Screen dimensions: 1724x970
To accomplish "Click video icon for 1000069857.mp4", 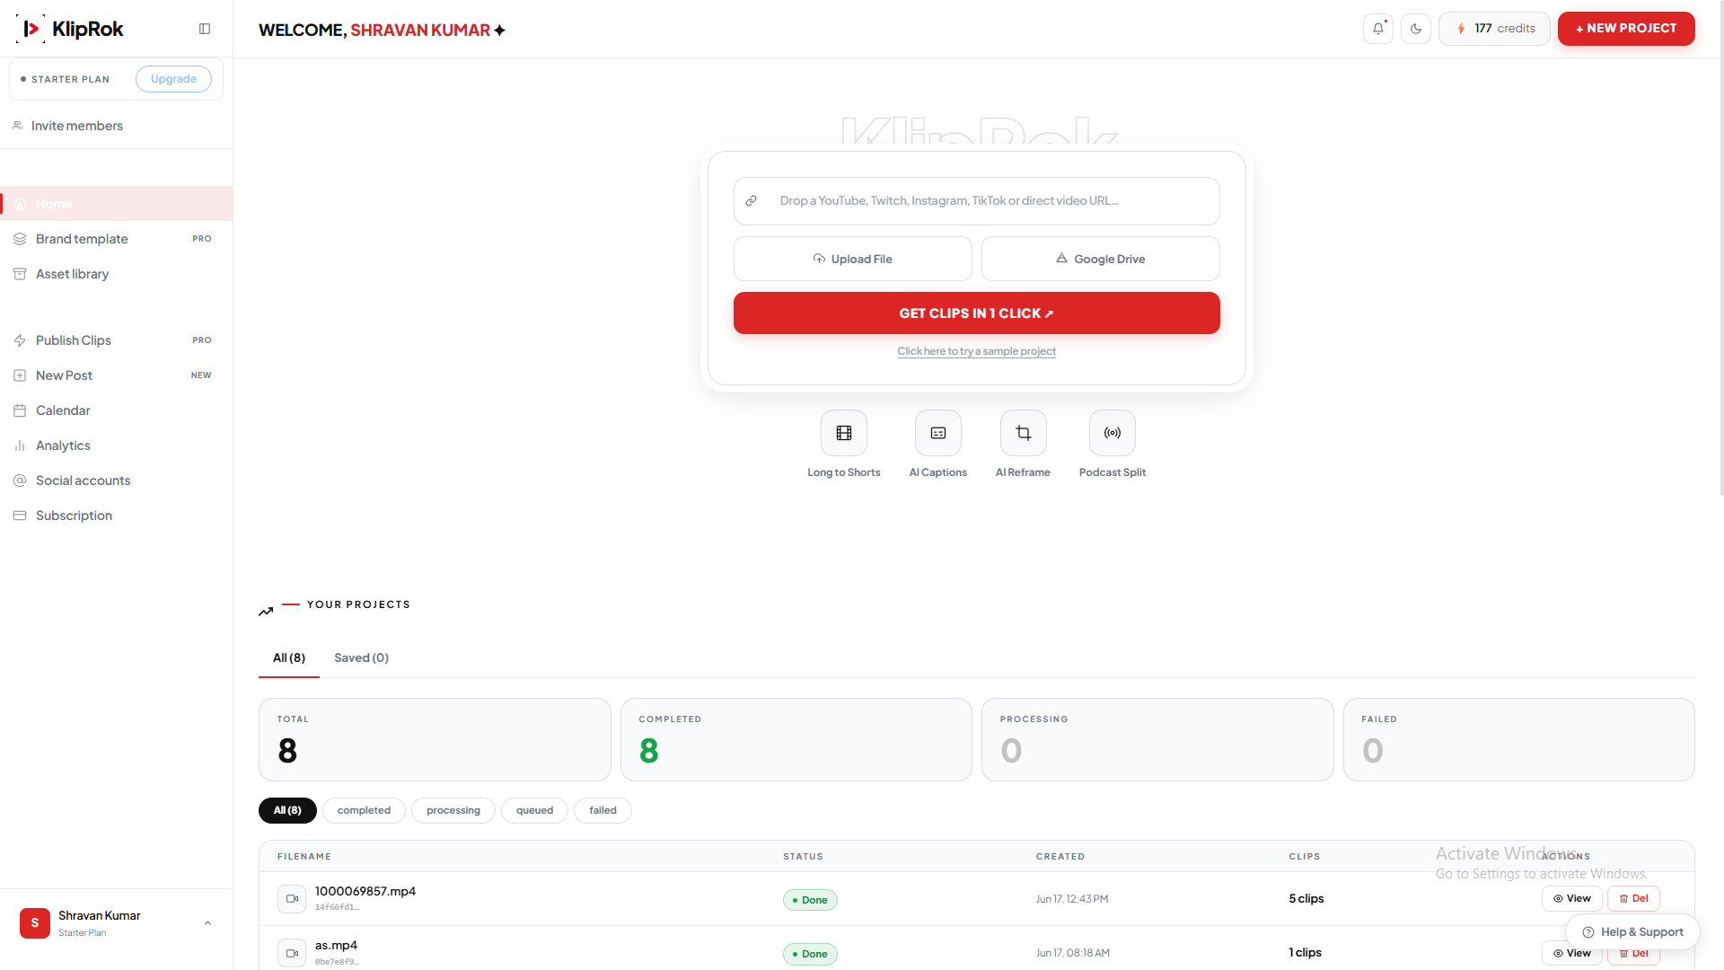I will [x=292, y=898].
